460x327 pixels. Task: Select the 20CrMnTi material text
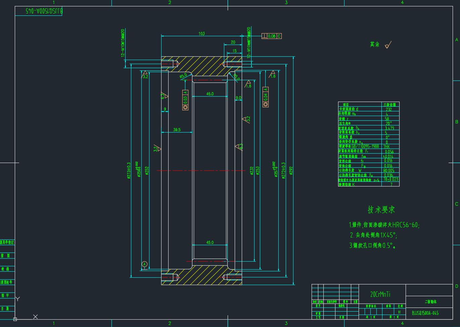380,294
